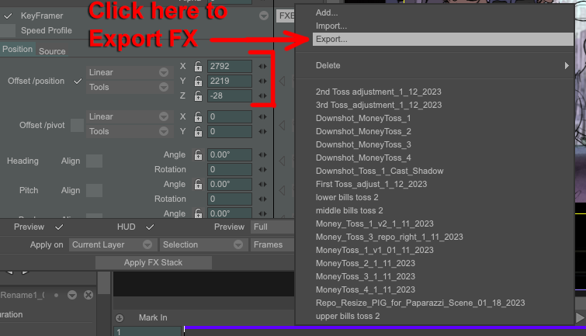The width and height of the screenshot is (586, 336).
Task: Toggle the KeyFramer checkmark
Action: pyautogui.click(x=8, y=16)
